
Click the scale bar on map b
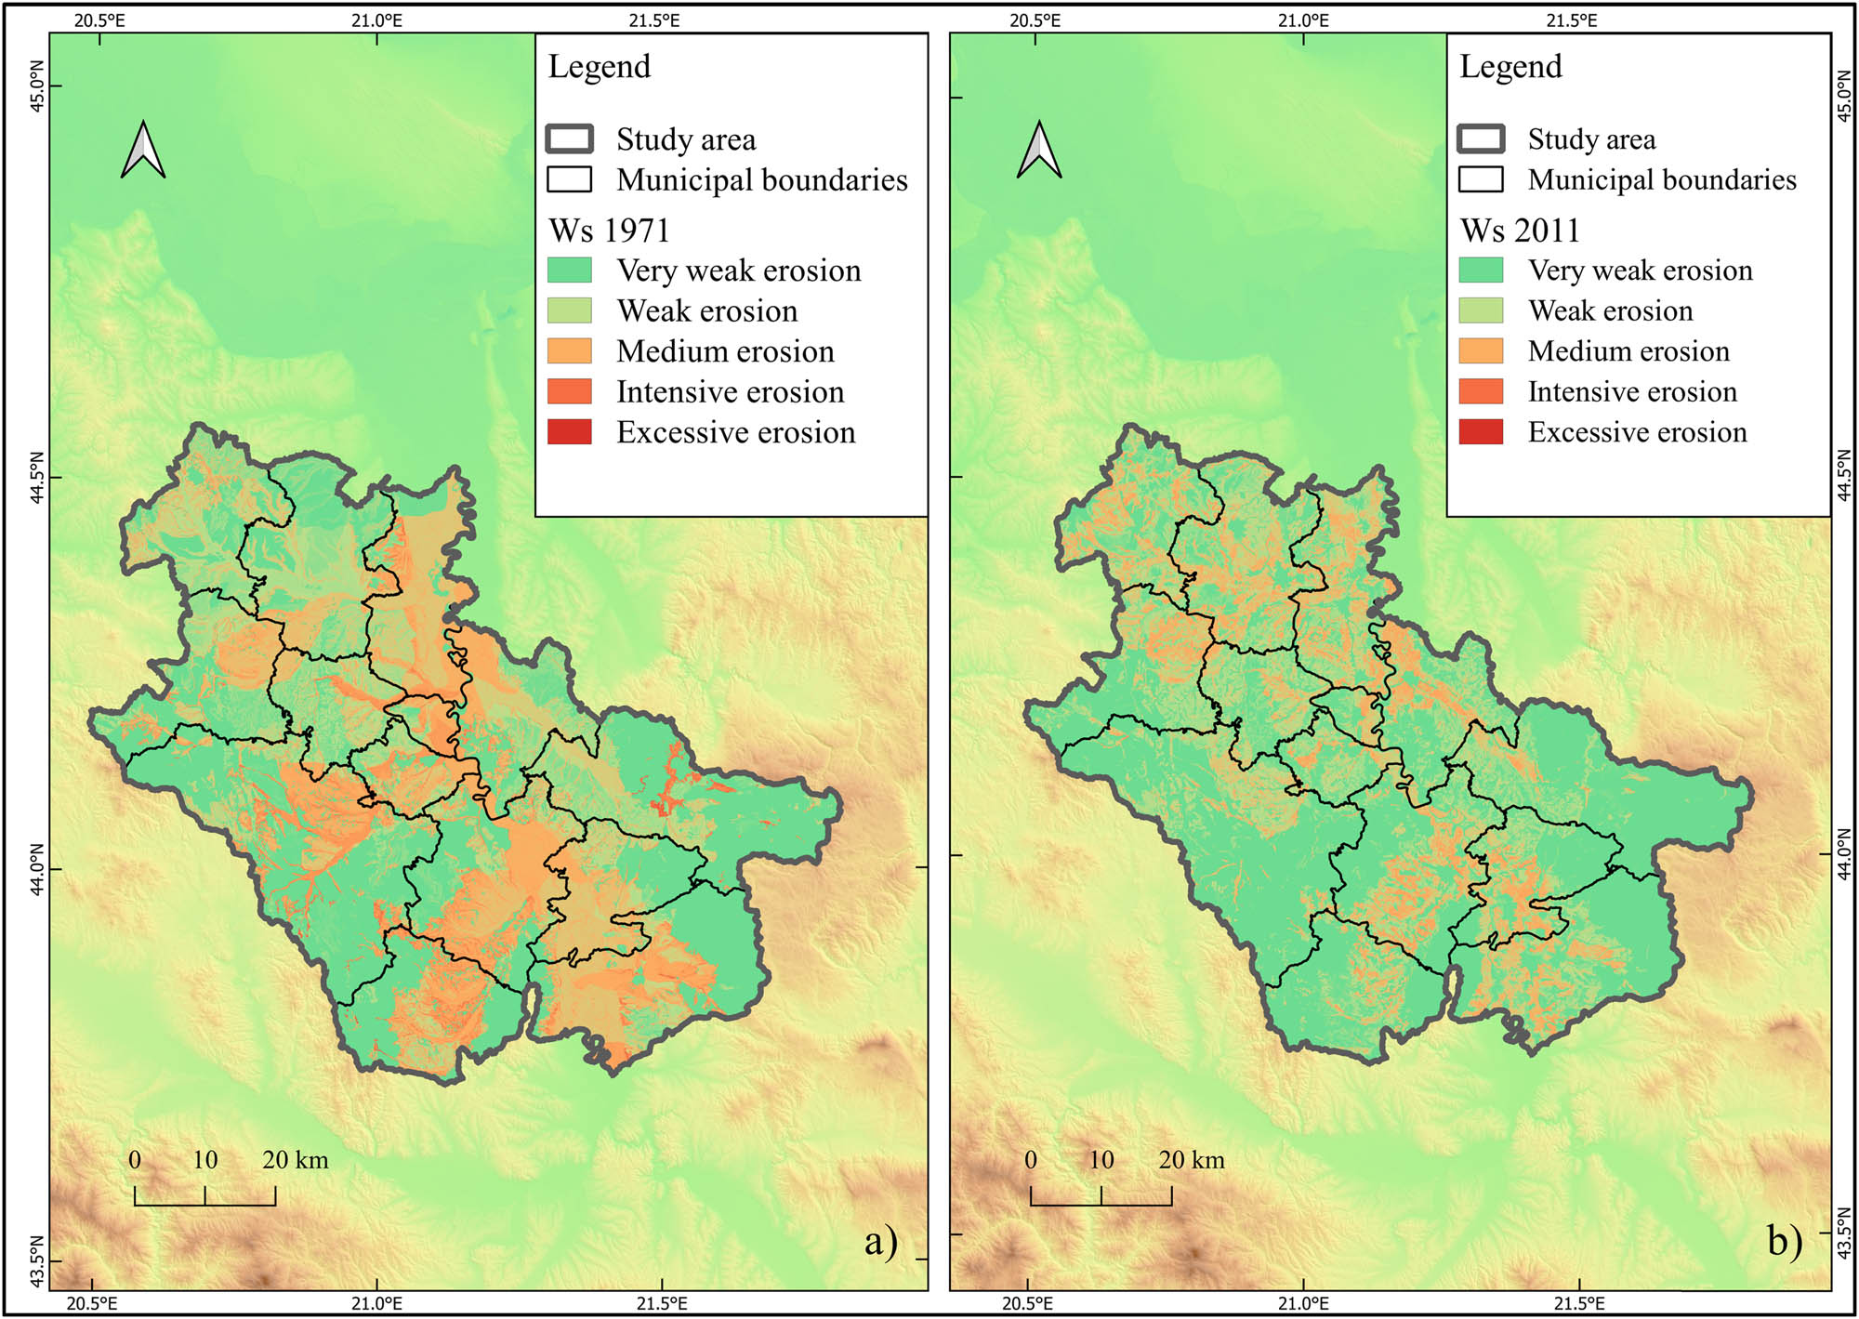tap(1101, 1194)
